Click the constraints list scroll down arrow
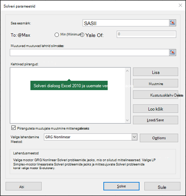186x196 pixels. coord(127,120)
